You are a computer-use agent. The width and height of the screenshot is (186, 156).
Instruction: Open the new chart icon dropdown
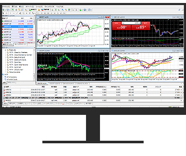(x=4, y=10)
